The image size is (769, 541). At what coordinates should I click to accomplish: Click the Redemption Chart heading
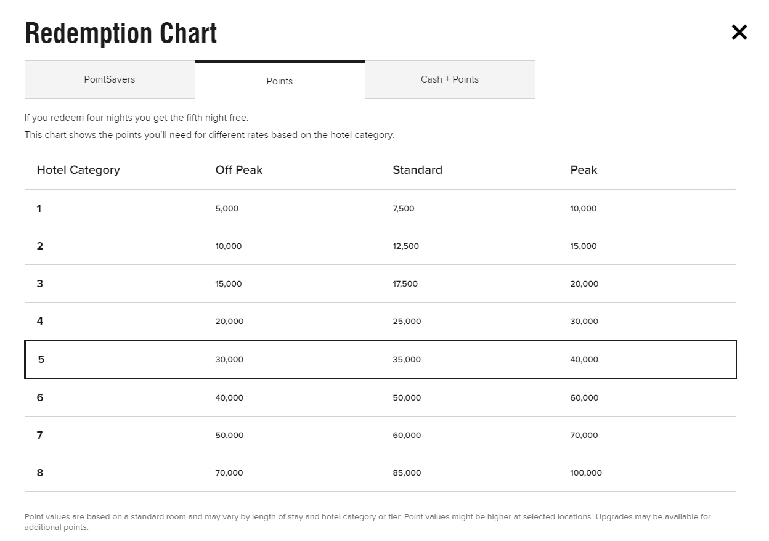pyautogui.click(x=121, y=33)
